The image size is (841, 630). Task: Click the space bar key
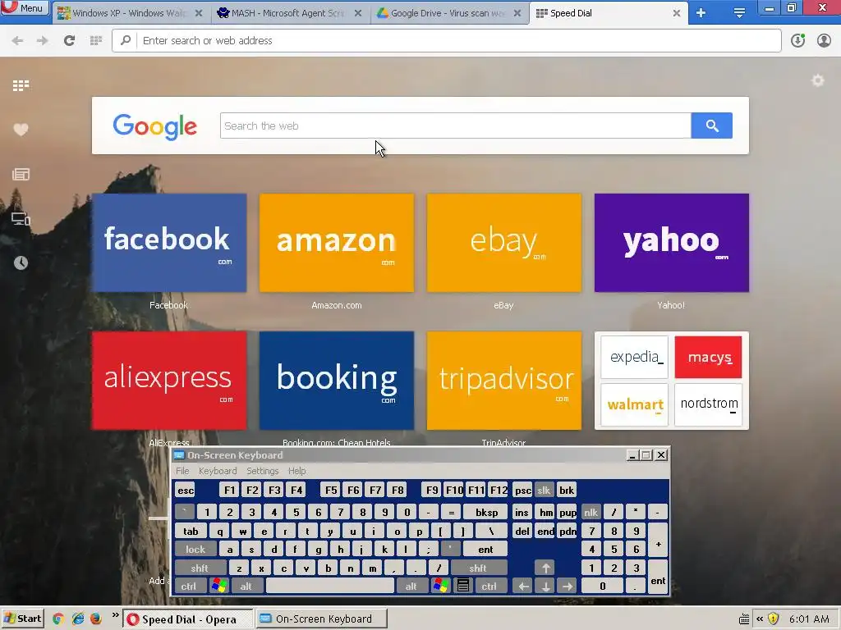tap(330, 586)
